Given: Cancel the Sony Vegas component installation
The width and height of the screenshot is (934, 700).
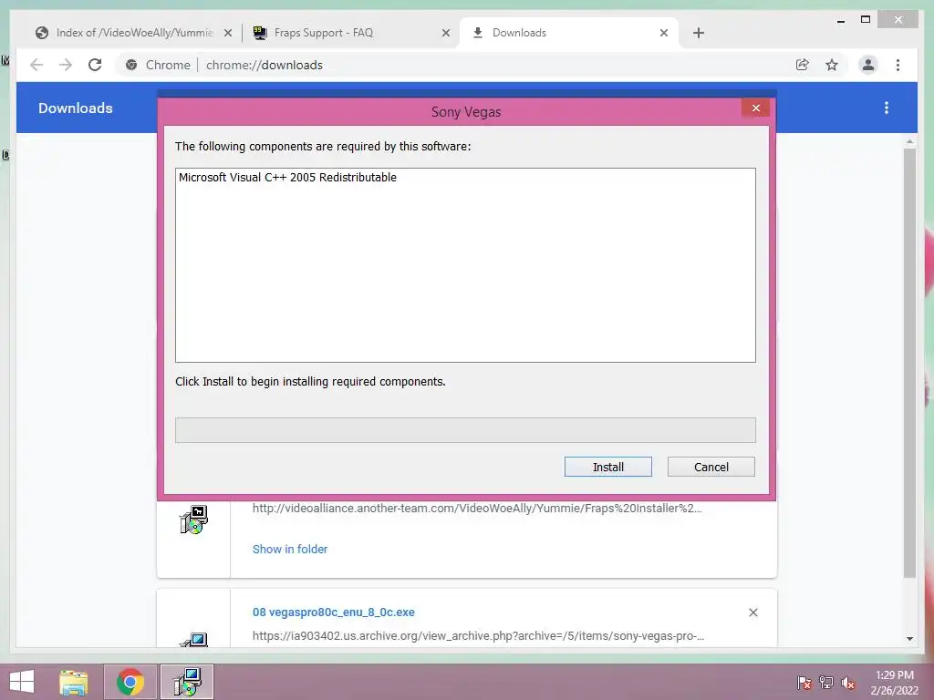Looking at the screenshot, I should pos(711,467).
